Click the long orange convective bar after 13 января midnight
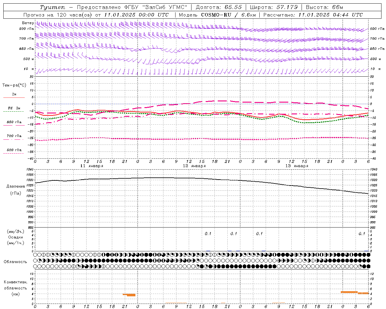Screen dimensions: 386x309 pyautogui.click(x=349, y=292)
